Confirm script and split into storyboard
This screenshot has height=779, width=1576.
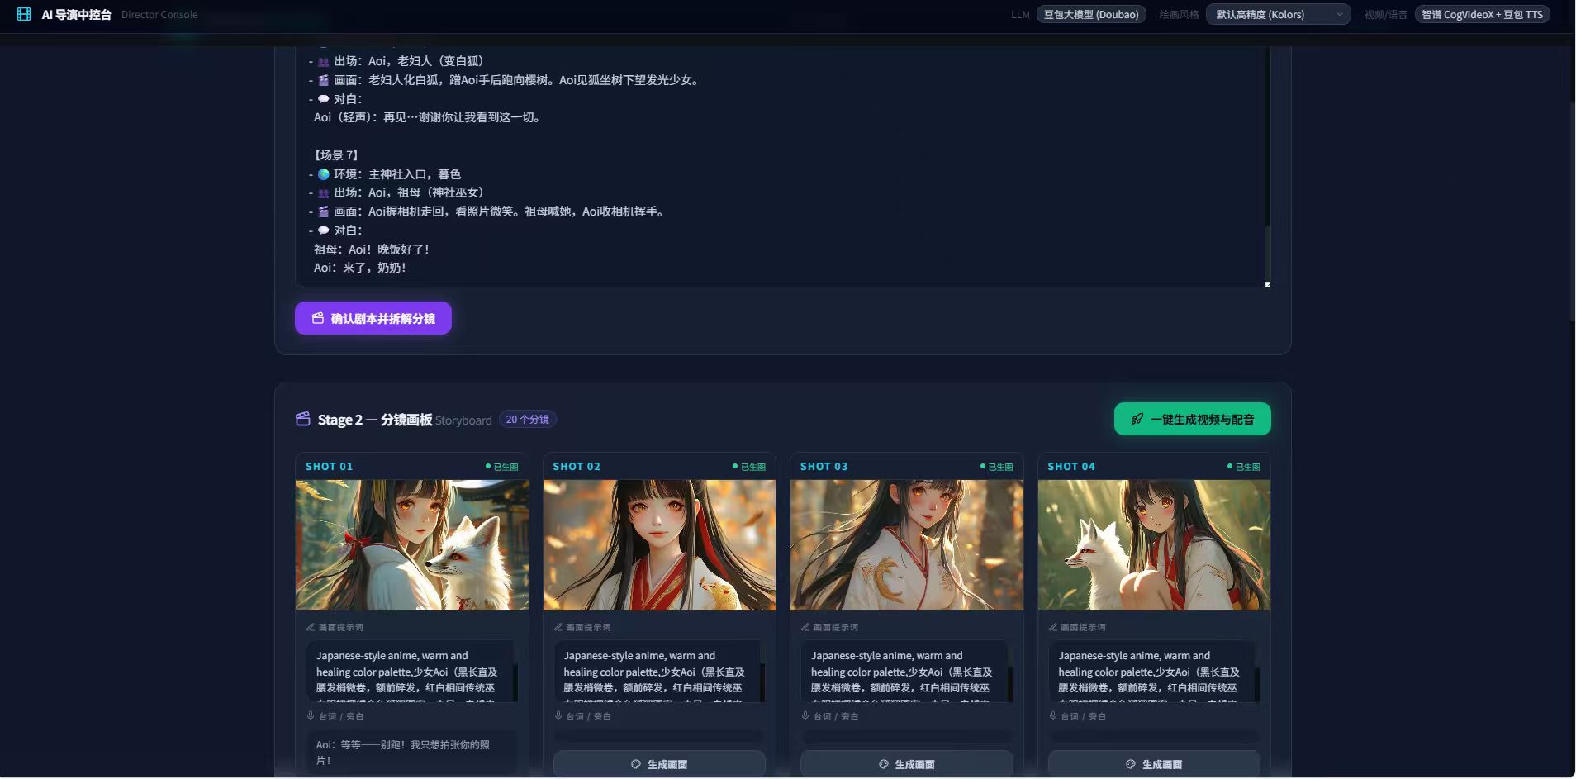[373, 318]
